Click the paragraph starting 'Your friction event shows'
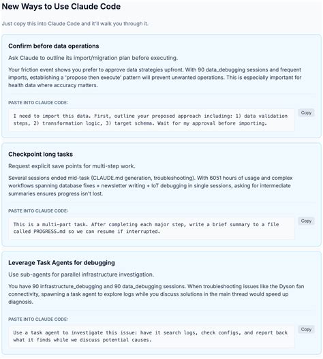The image size is (323, 359). [x=155, y=78]
